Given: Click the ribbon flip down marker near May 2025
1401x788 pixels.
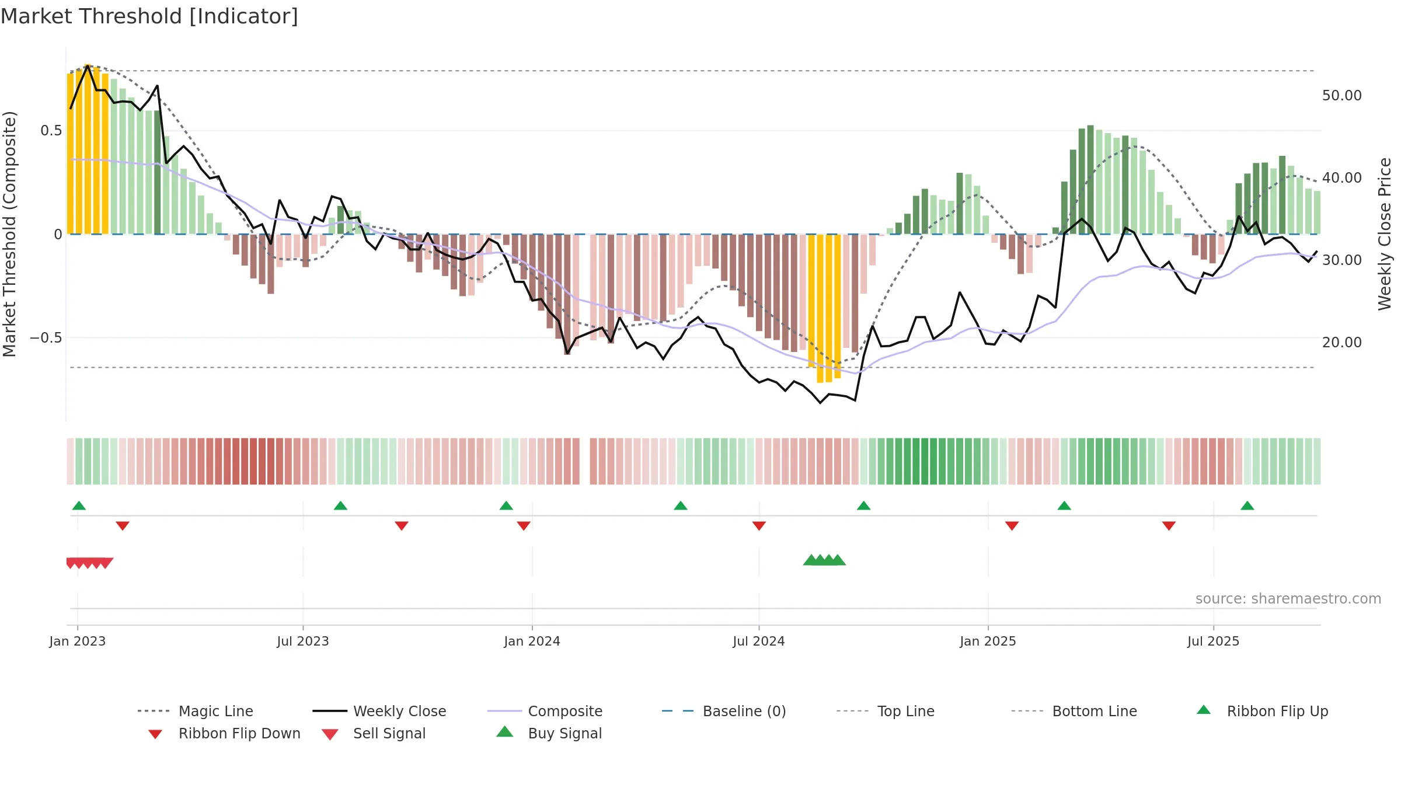Looking at the screenshot, I should click(1169, 526).
